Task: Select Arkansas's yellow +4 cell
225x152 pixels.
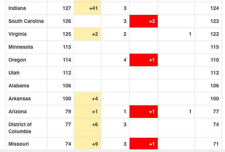Action: [x=87, y=99]
